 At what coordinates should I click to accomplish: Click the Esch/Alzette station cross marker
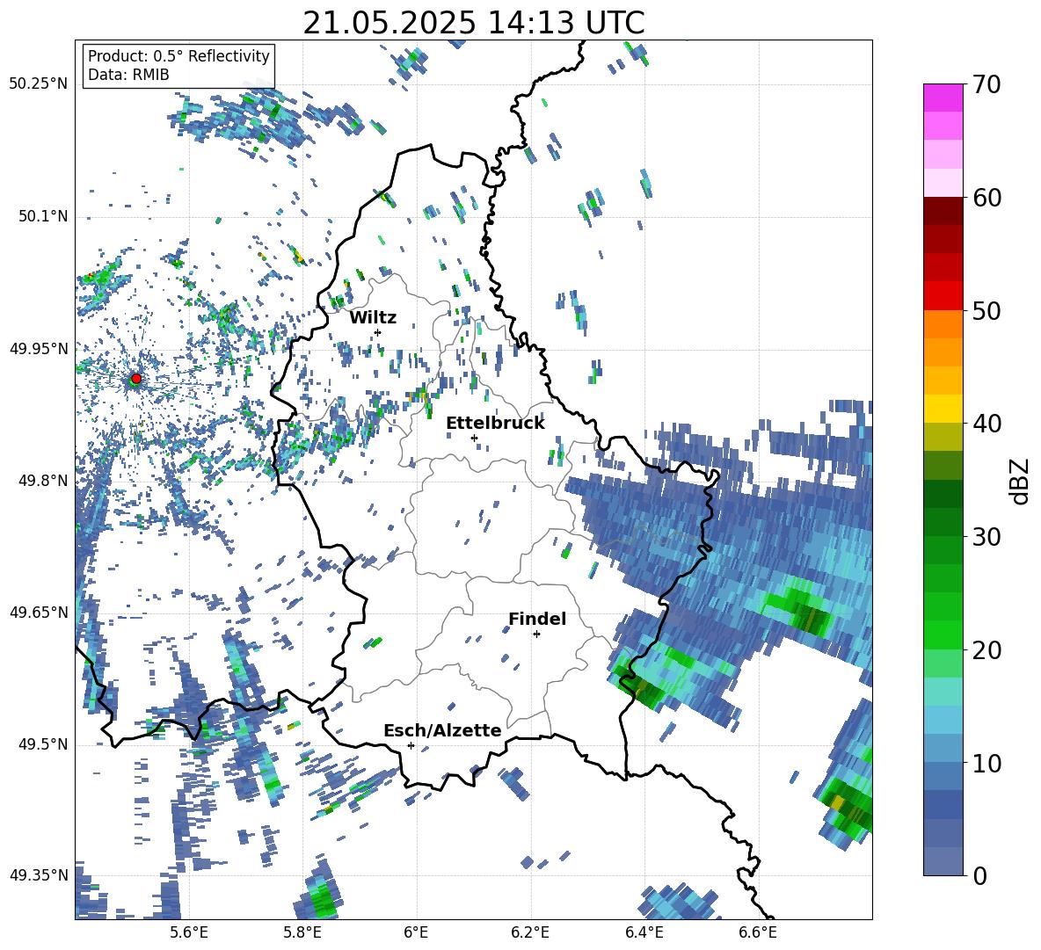411,745
